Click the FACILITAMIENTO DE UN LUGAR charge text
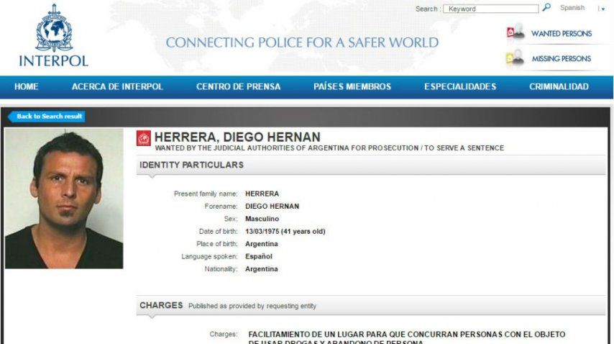Image resolution: width=614 pixels, height=344 pixels. (407, 338)
